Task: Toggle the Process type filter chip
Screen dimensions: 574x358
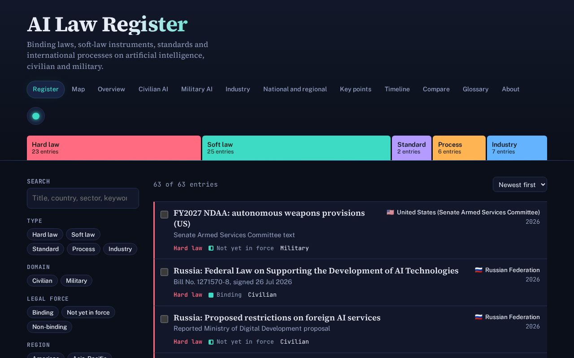Action: [83, 249]
